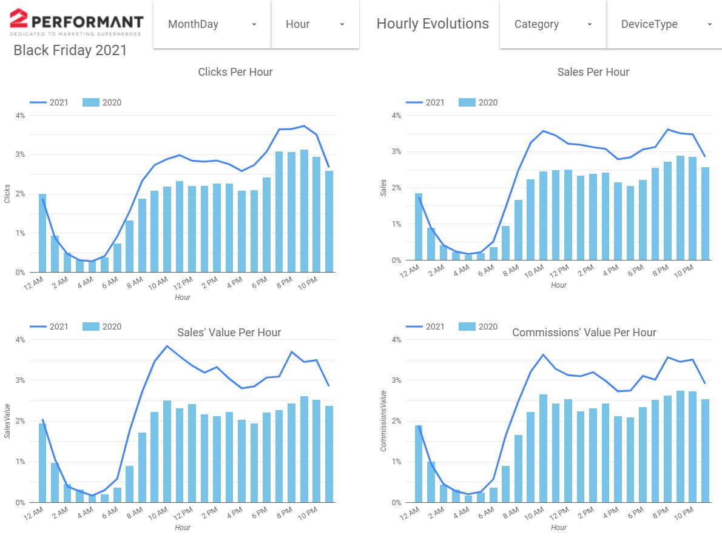Click 2020 color swatch in Sales Per Hour legend
The width and height of the screenshot is (722, 541).
click(x=467, y=102)
